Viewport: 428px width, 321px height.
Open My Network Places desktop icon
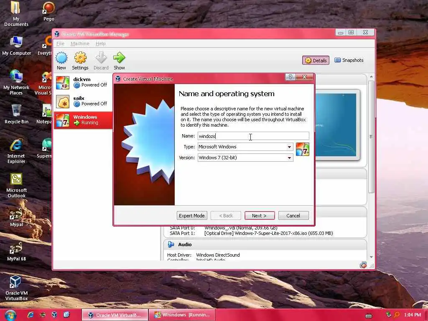16,82
